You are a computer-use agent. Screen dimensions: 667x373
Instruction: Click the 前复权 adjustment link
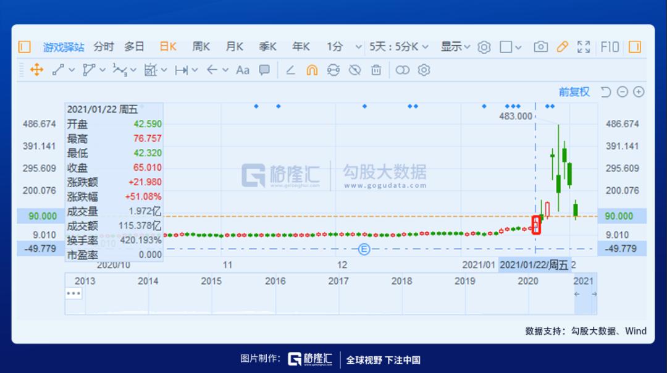tap(574, 92)
